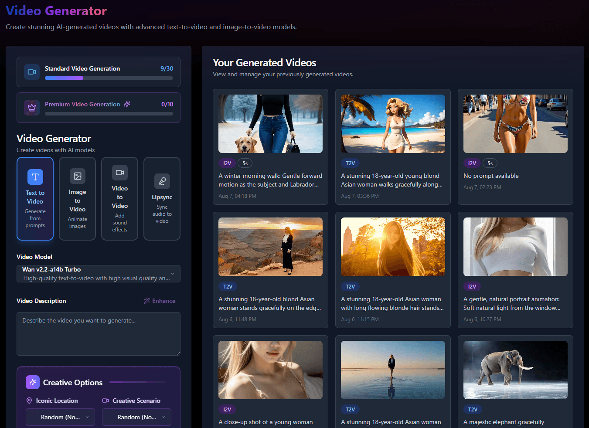Click the Iconic Location pin icon
589x428 pixels.
[x=29, y=400]
